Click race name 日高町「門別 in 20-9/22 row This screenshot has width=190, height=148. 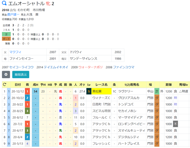(101, 104)
